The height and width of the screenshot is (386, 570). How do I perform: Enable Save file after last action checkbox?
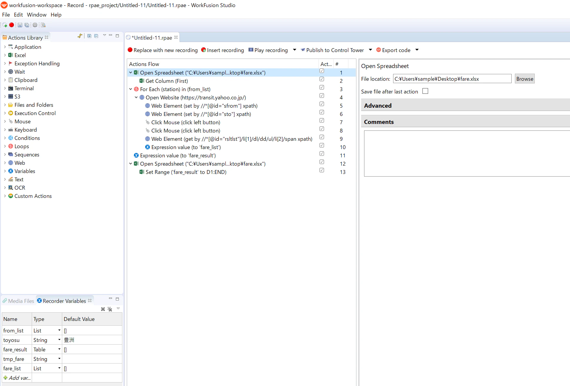pos(425,91)
